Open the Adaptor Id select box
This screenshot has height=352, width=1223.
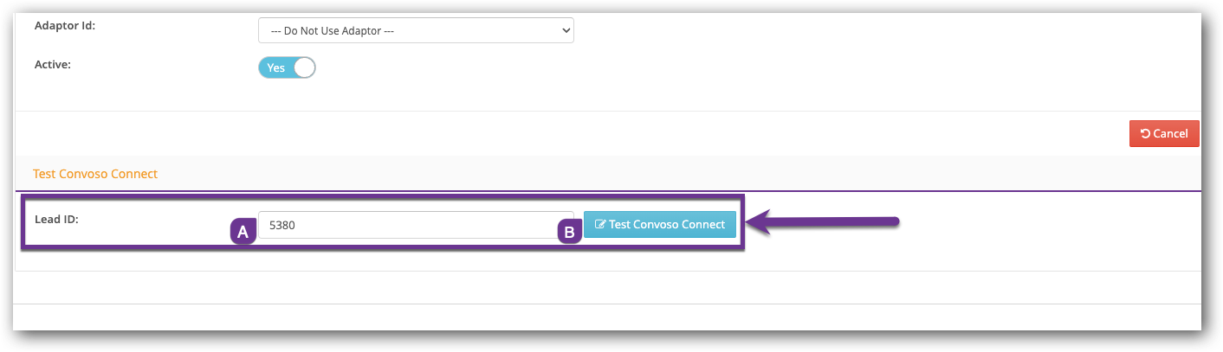point(416,31)
